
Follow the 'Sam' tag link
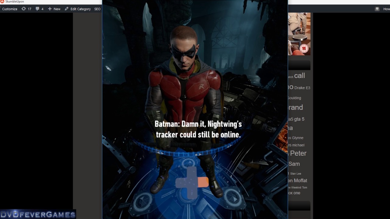(294, 164)
